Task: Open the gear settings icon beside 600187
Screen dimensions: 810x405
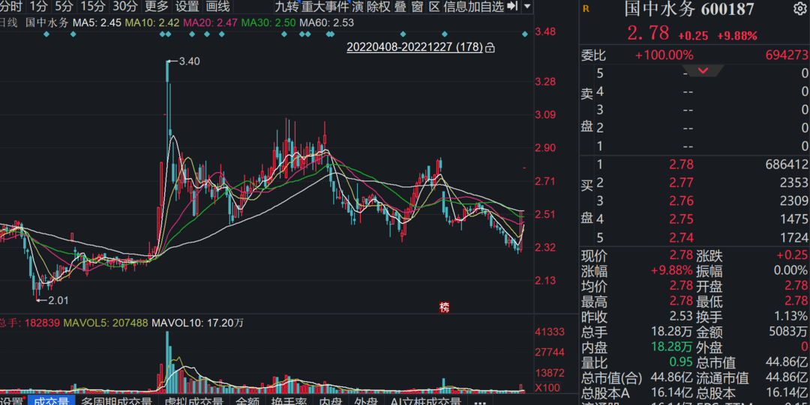Action: 799,8
